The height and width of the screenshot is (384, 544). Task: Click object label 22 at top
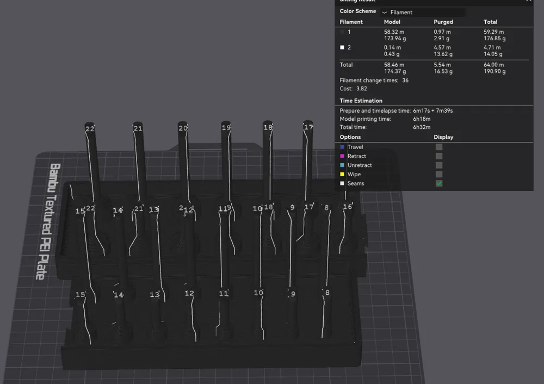[90, 129]
